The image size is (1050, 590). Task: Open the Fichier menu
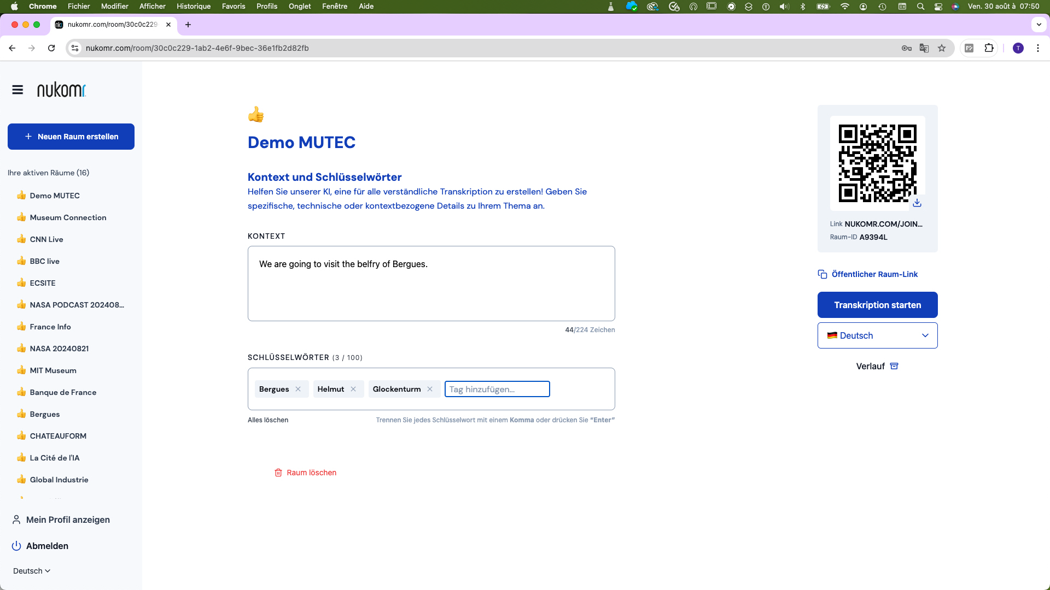(79, 7)
